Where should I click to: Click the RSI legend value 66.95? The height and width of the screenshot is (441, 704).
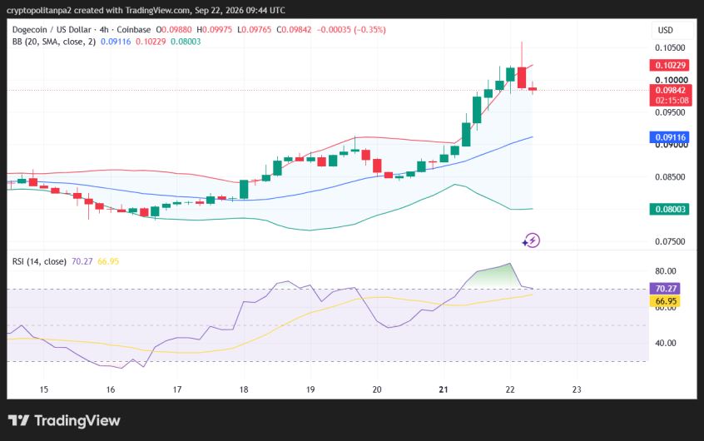(108, 261)
